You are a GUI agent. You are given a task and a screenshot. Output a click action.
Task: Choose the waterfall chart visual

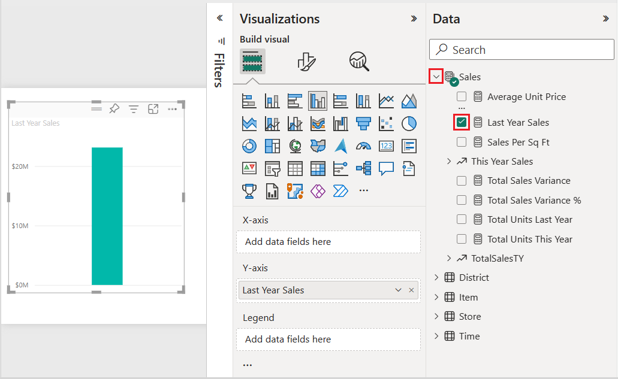pos(340,123)
